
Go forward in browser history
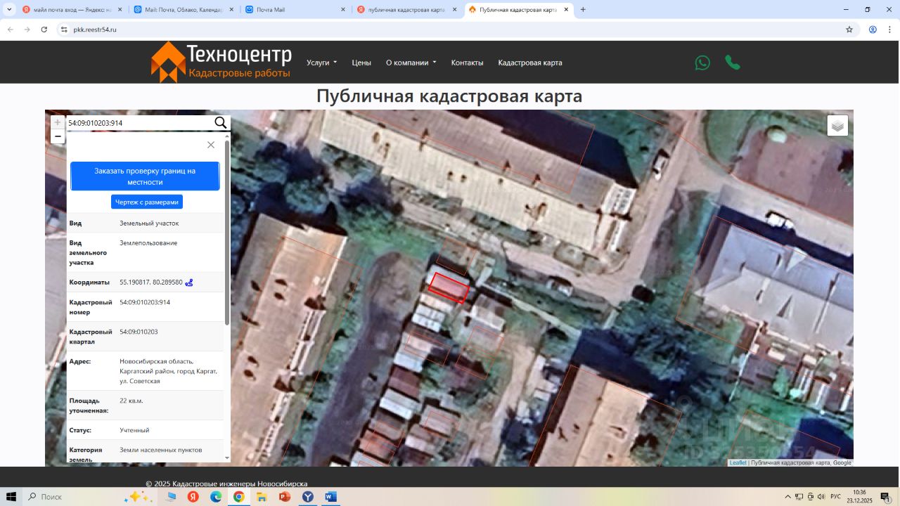click(x=27, y=30)
